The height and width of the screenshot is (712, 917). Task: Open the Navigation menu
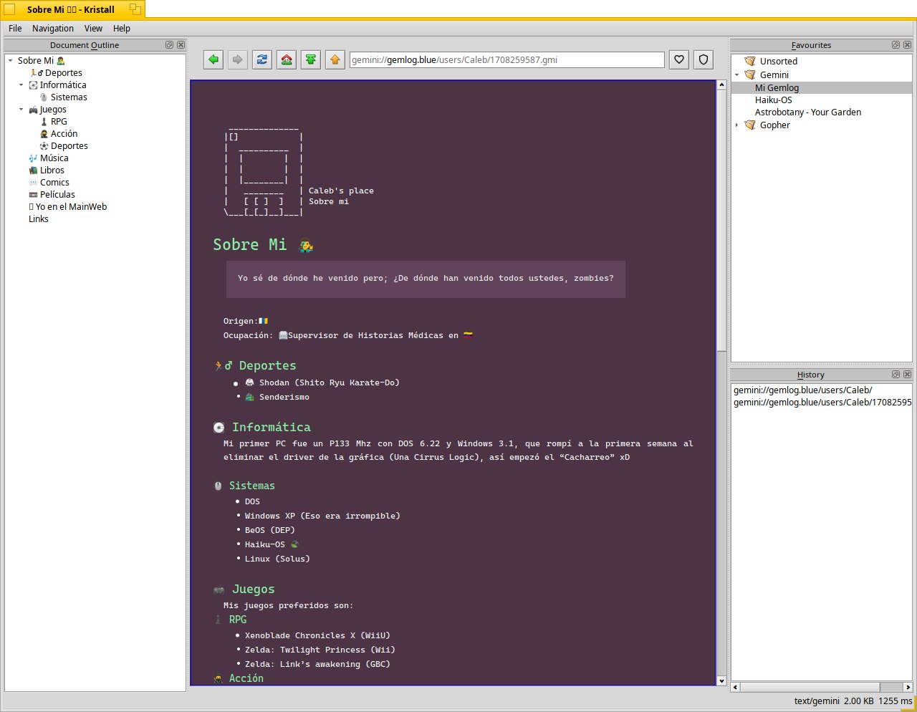pos(52,29)
